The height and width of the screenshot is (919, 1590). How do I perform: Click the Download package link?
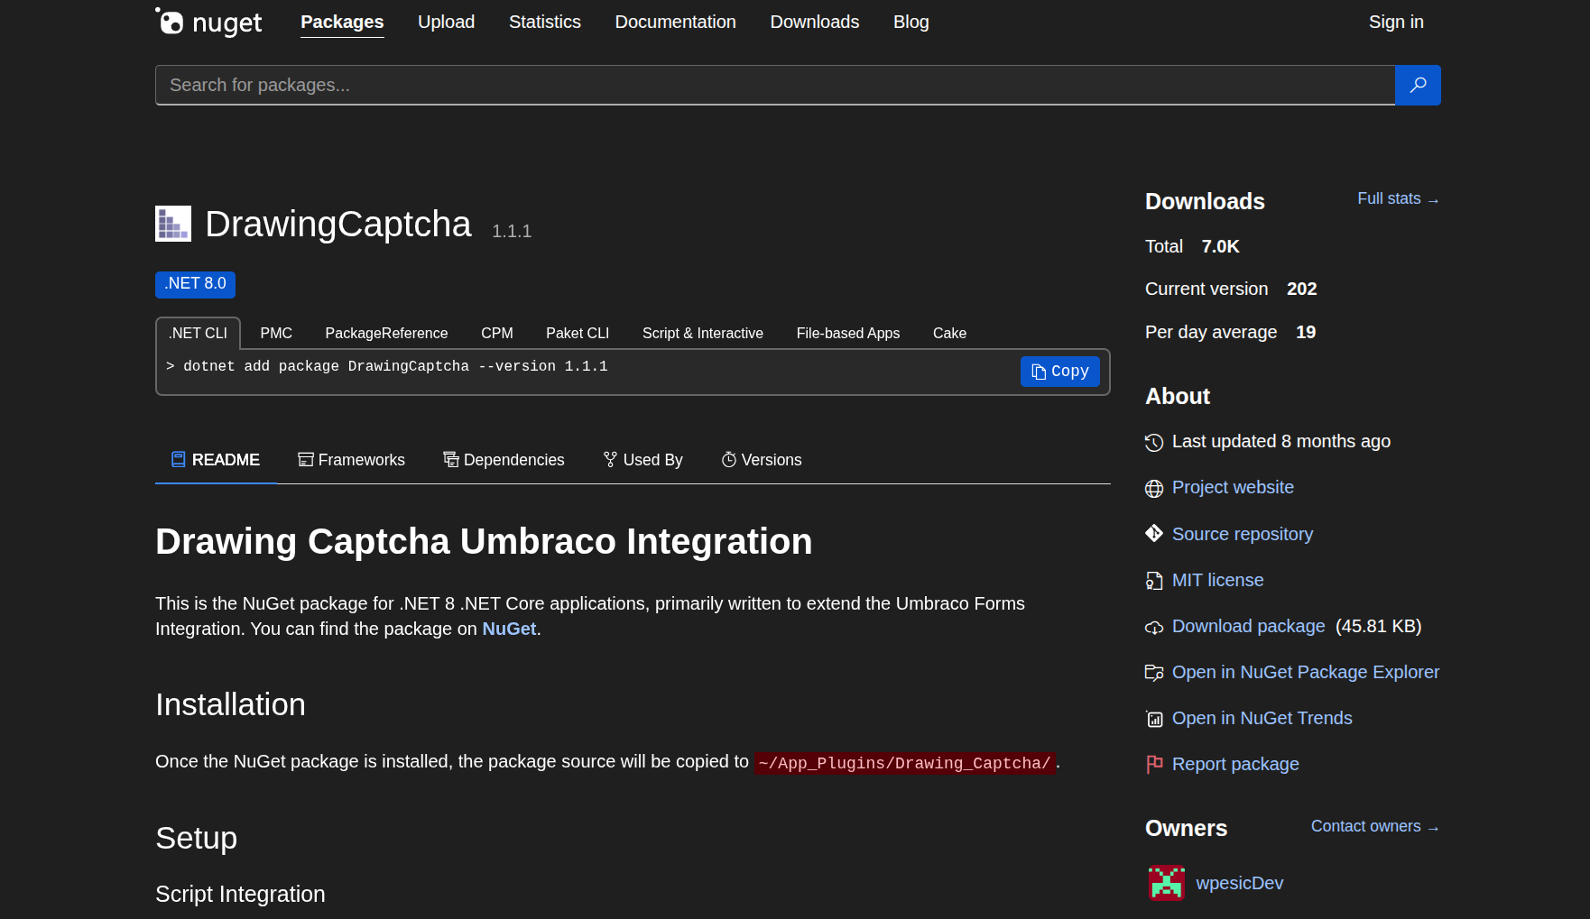(x=1248, y=626)
